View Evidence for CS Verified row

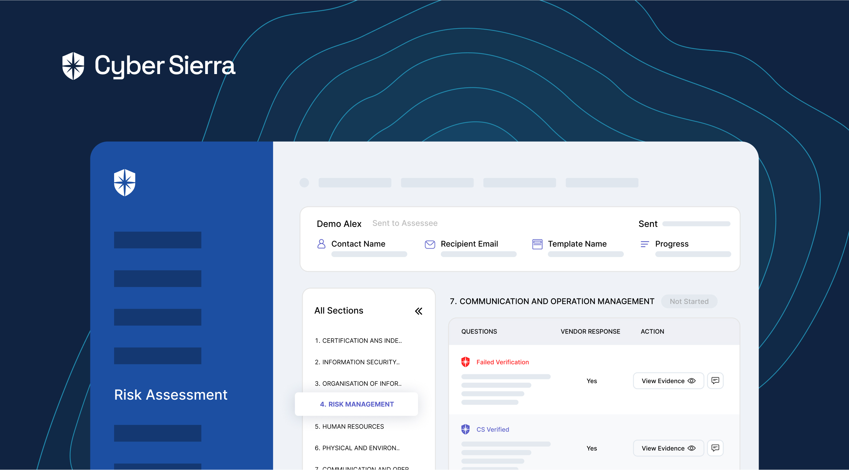tap(668, 448)
